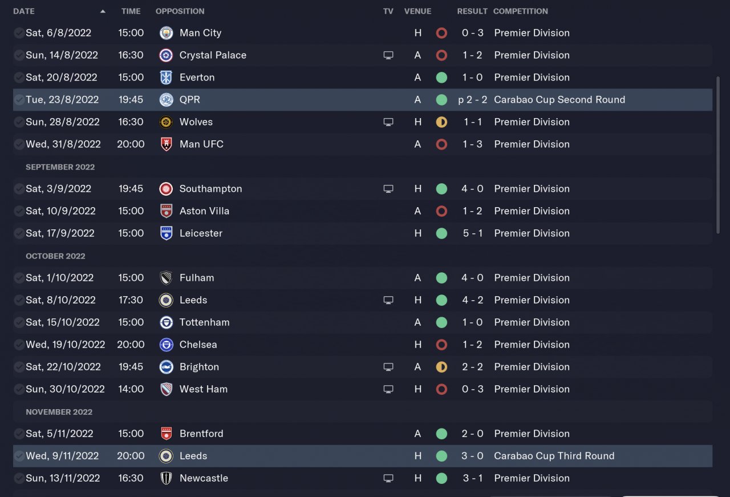
Task: Click the vertical scrollbar on the right
Action: [719, 155]
